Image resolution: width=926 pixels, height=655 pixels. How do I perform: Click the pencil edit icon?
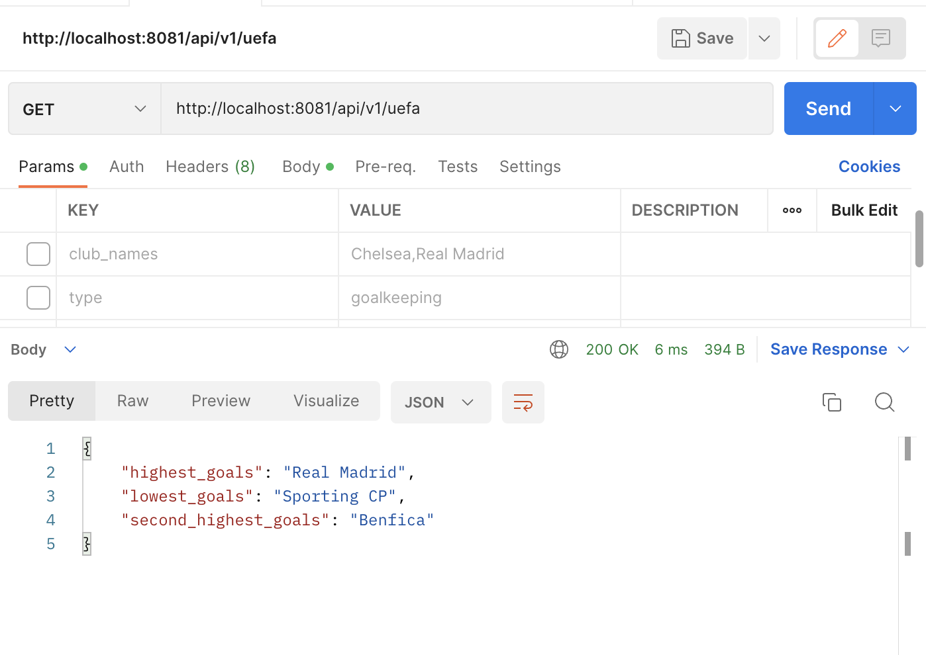(837, 38)
